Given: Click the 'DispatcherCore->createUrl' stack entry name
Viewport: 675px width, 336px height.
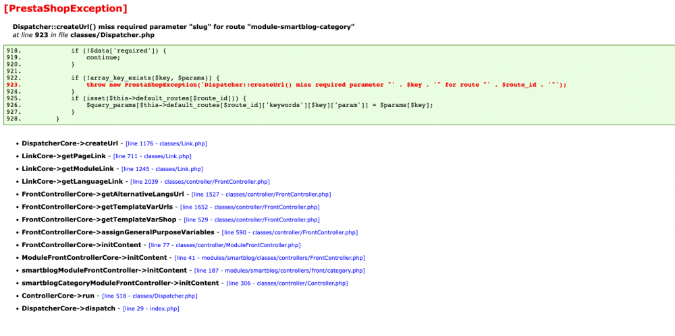Looking at the screenshot, I should [70, 143].
